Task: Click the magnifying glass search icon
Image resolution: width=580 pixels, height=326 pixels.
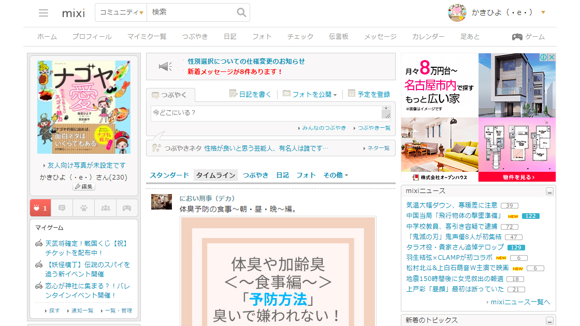Action: 241,12
